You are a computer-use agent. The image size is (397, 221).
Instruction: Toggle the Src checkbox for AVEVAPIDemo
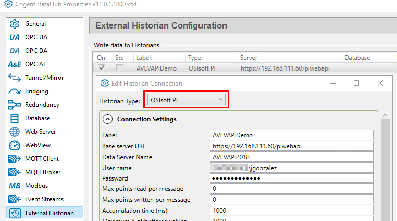pyautogui.click(x=120, y=68)
